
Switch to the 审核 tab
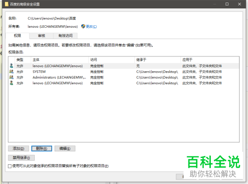click(42, 36)
